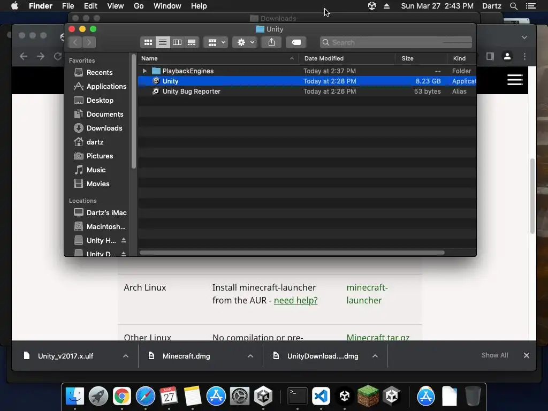Screen dimensions: 548x411
Task: Open the Edit menu
Action: [x=90, y=6]
